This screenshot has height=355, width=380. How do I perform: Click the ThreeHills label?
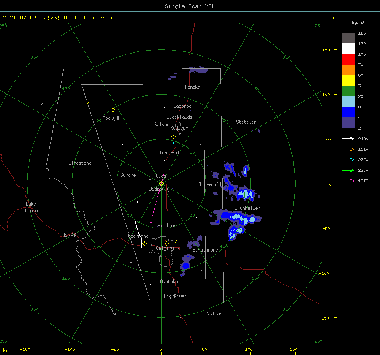click(x=212, y=184)
